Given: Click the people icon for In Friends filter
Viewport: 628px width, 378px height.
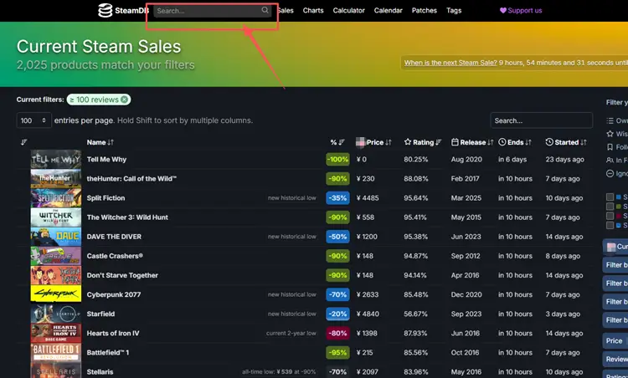Looking at the screenshot, I should coord(610,161).
